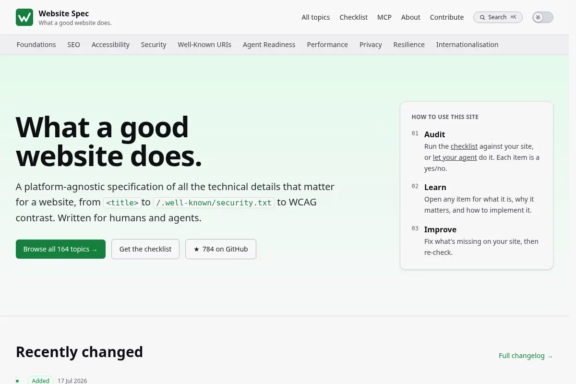Click the /.well-known/security.txt code snippet
The image size is (576, 384).
coord(214,203)
